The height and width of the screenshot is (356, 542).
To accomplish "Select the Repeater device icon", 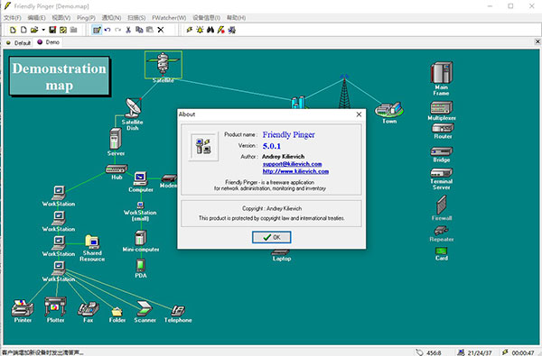I will pos(441,231).
